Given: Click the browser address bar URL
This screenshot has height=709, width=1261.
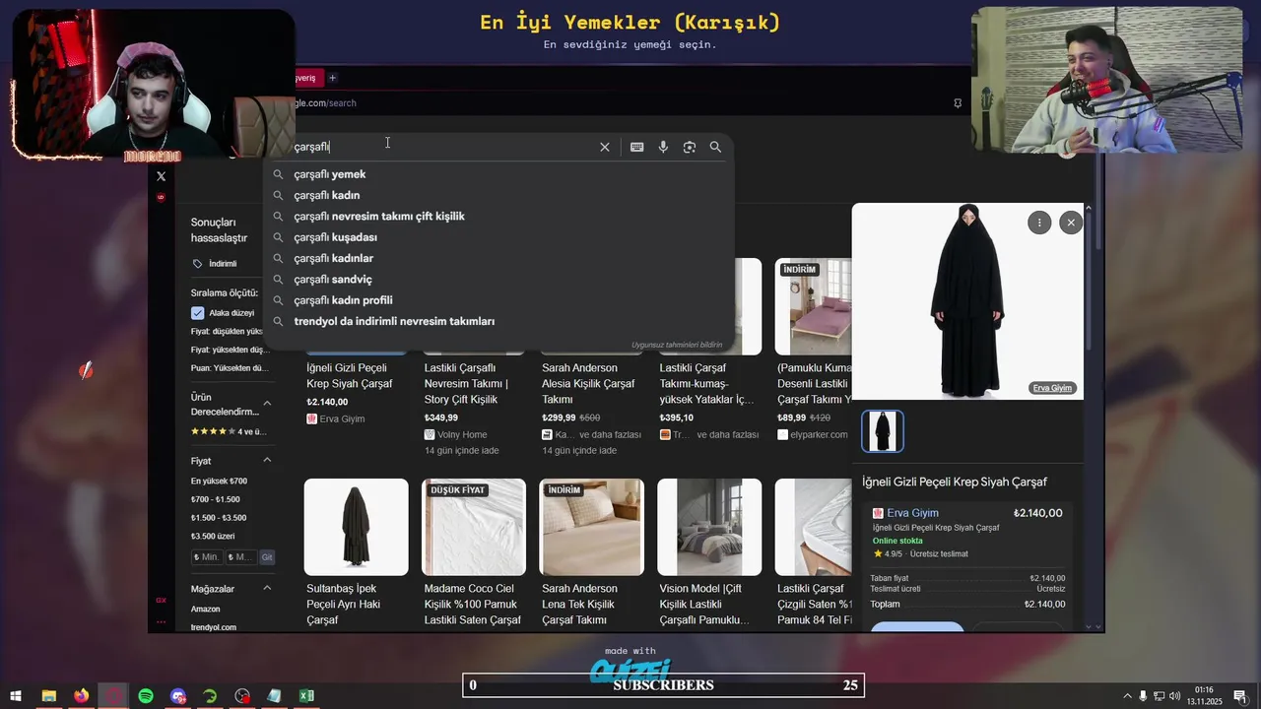Looking at the screenshot, I should [326, 103].
